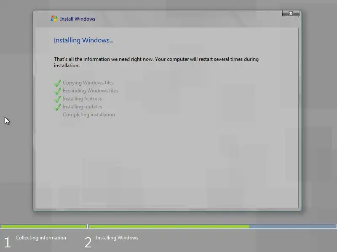
Task: Select the Copying Windows files step text
Action: 88,83
